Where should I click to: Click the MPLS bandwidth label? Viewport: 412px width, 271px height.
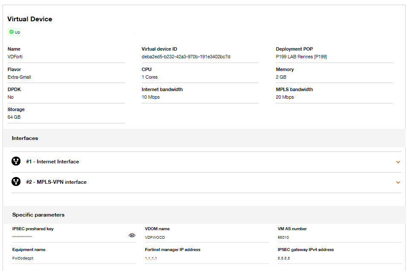coord(294,89)
